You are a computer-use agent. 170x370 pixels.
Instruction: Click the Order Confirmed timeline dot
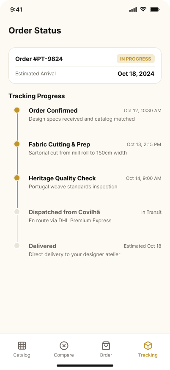tap(17, 110)
